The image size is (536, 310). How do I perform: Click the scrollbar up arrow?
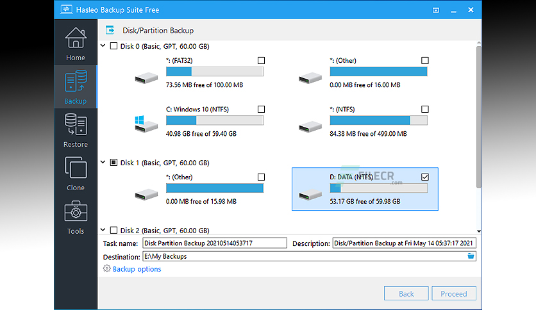(478, 43)
